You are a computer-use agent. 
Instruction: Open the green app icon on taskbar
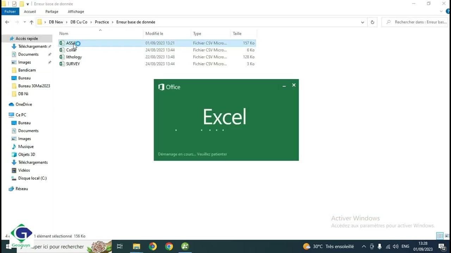tap(185, 246)
